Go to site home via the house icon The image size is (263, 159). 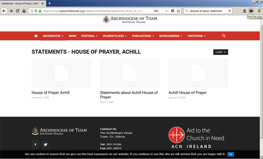pos(36,36)
